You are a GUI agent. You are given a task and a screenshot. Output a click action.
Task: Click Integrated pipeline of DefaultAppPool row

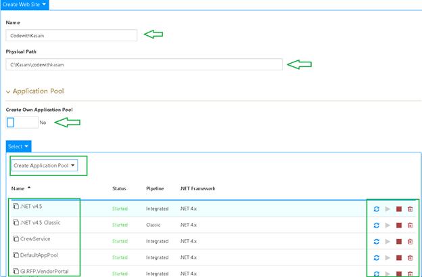pyautogui.click(x=157, y=257)
